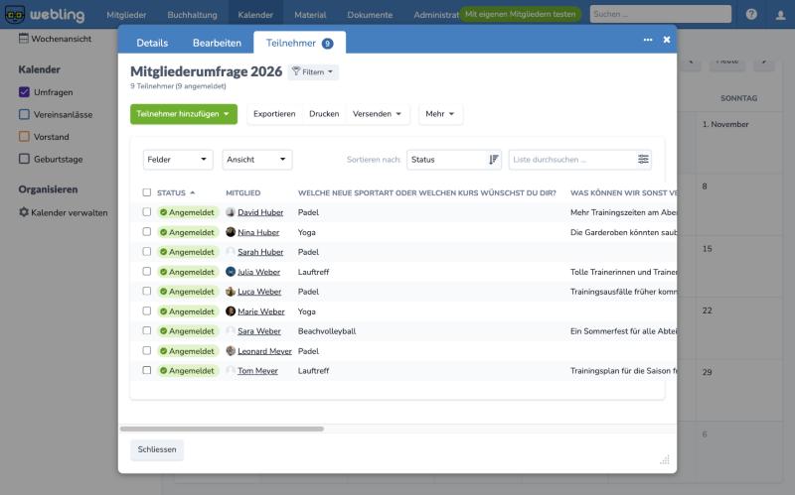The width and height of the screenshot is (795, 495).
Task: Click Beachvolleyball cell in Sara Weber row
Action: [x=327, y=331]
